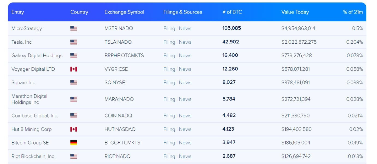This screenshot has width=377, height=164.
Task: Select the Galaxy Digital Holdings entity name
Action: point(37,55)
